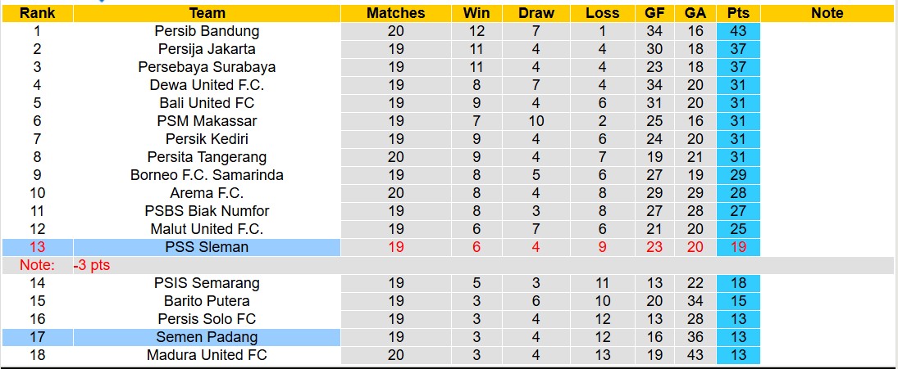Click the Matches column header
898x369 pixels.
[396, 13]
